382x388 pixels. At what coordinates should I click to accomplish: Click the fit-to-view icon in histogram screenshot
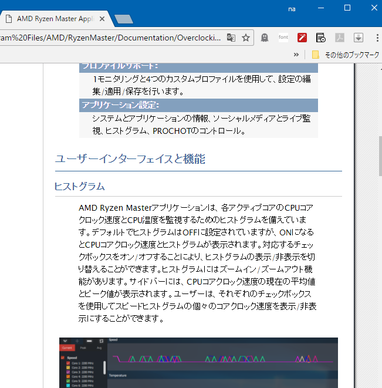click(102, 341)
